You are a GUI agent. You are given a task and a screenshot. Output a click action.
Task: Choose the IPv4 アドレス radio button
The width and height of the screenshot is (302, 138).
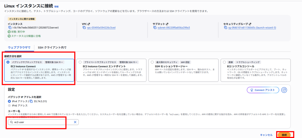point(9,101)
